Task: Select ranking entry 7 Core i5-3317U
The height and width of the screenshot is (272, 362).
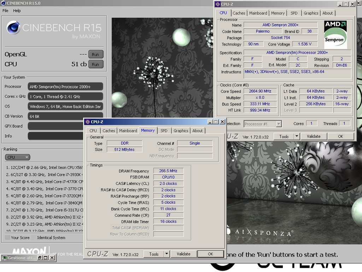Action: pyautogui.click(x=44, y=210)
